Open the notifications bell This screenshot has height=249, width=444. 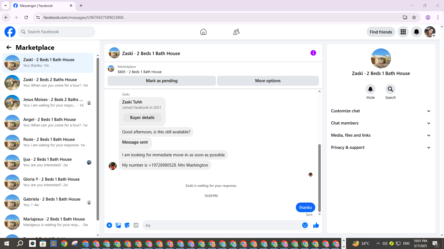(x=417, y=32)
